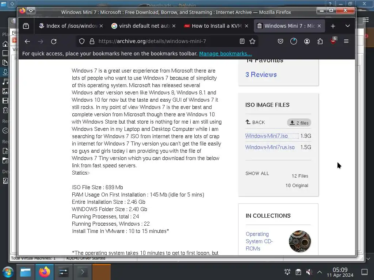Open Operating System CD-ROMs collection
Viewport: 374px width, 280px height.
(x=259, y=241)
